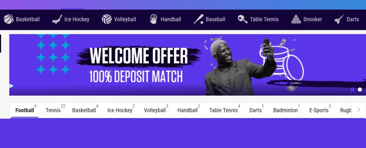The image size is (366, 148).
Task: Click the Snooker text link in top bar
Action: pyautogui.click(x=312, y=19)
